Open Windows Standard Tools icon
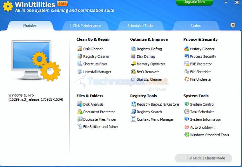 click(x=187, y=135)
